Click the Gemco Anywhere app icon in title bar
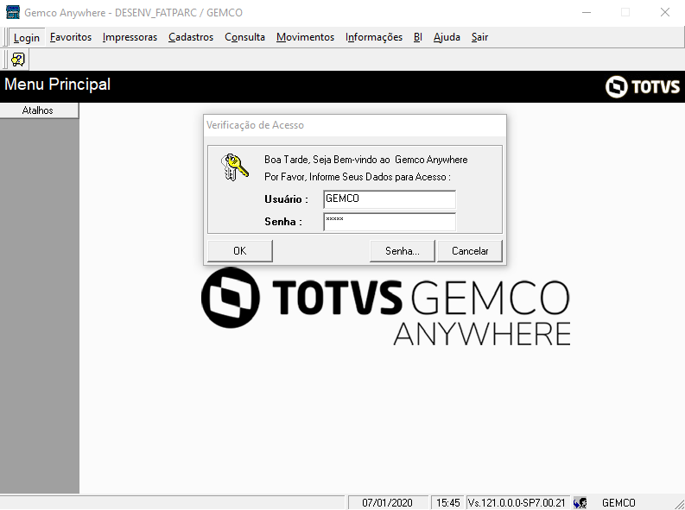 [x=13, y=12]
